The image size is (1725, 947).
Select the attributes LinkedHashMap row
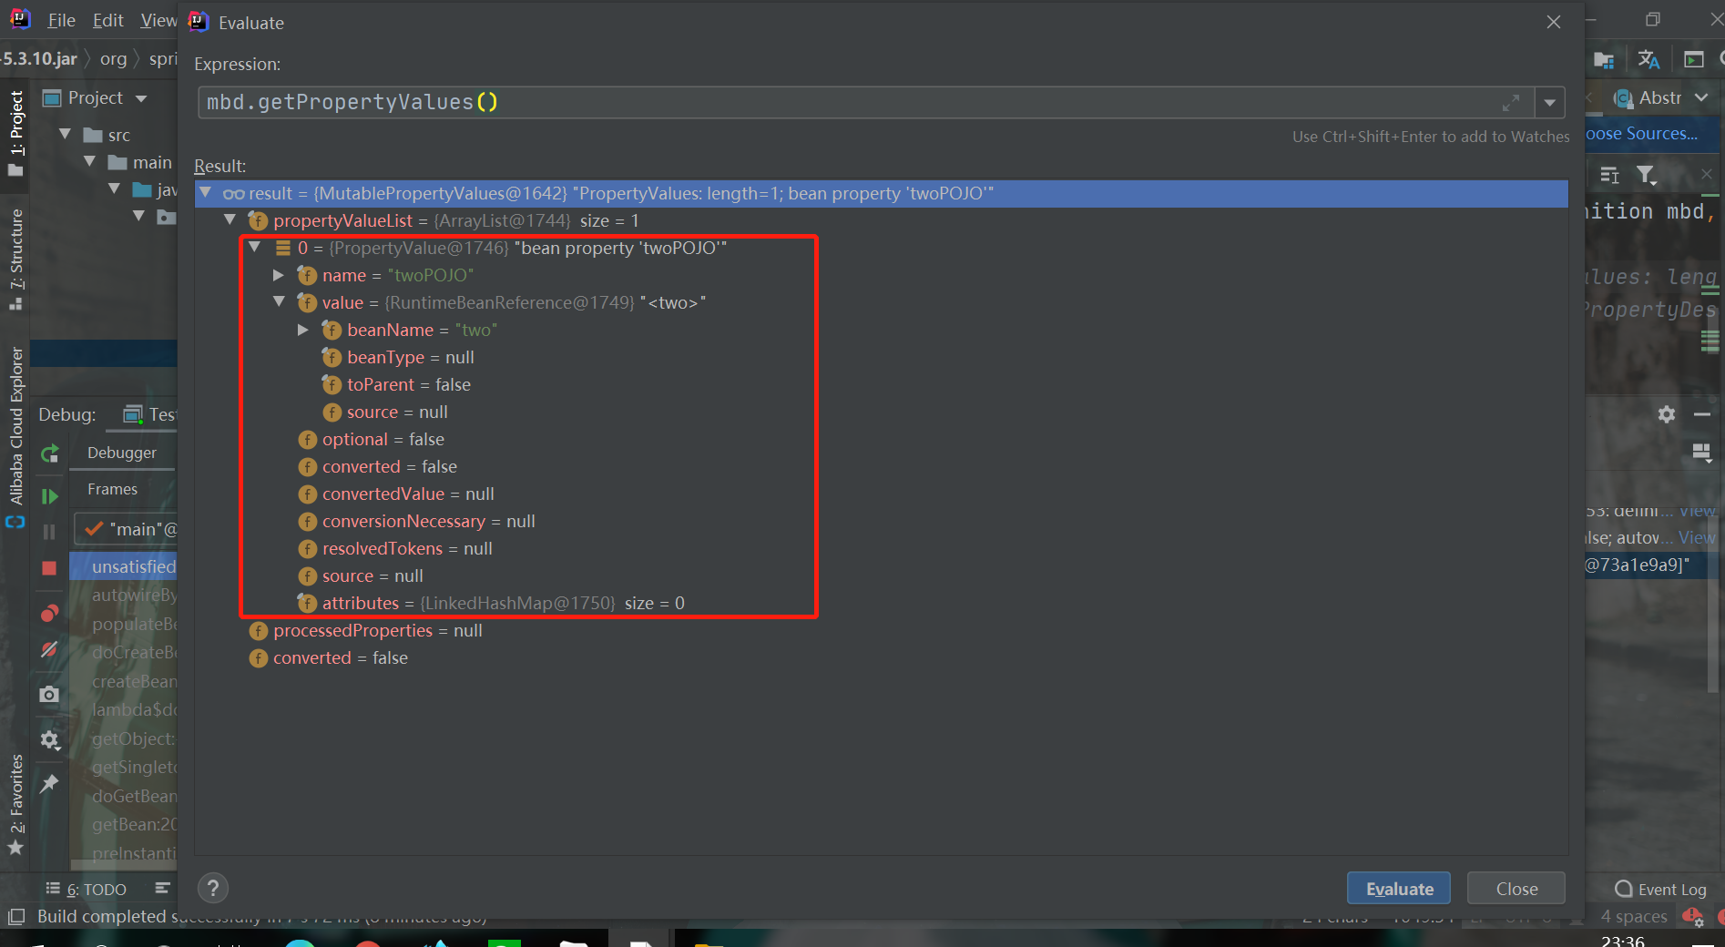(x=492, y=603)
